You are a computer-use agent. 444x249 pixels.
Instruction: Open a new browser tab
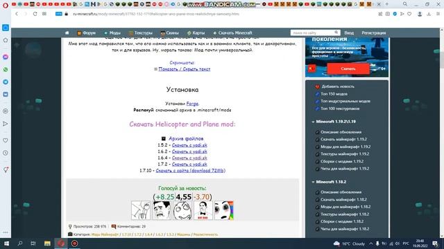coord(387,4)
